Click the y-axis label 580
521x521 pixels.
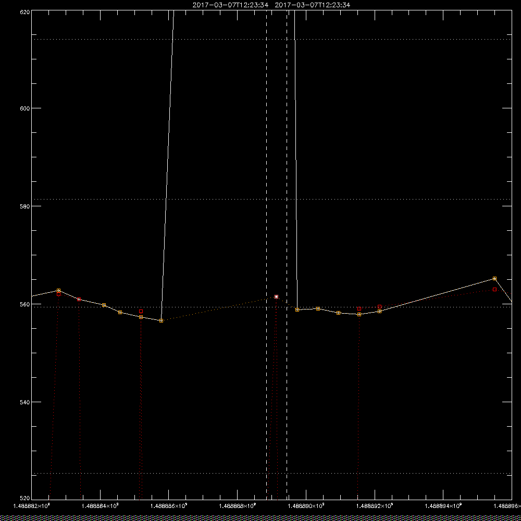click(x=25, y=206)
